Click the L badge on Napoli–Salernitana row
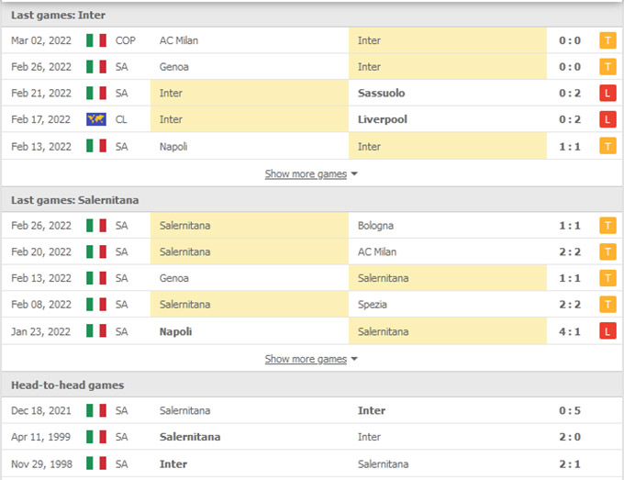The height and width of the screenshot is (480, 624). (607, 331)
